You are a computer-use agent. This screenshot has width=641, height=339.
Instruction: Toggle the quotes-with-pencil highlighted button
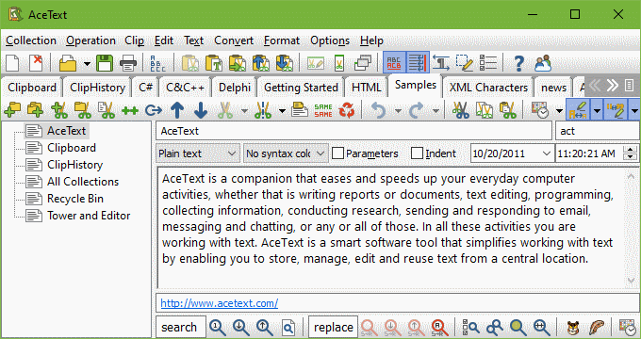coord(616,110)
